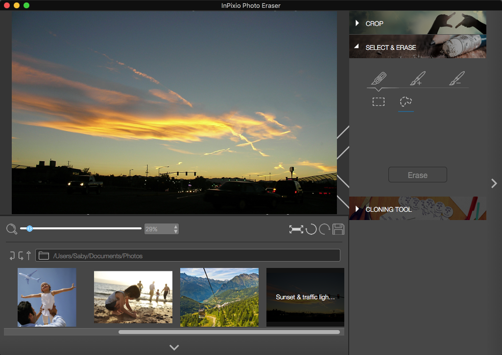The height and width of the screenshot is (355, 502).
Task: Choose the rectangular selection tool
Action: pyautogui.click(x=379, y=102)
